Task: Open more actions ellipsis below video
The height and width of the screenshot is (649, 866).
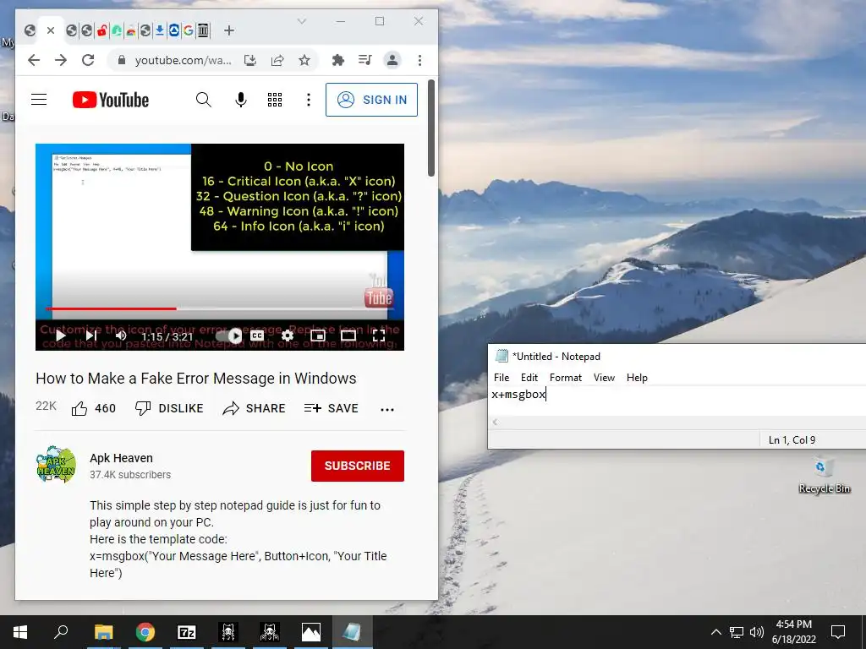Action: (387, 410)
